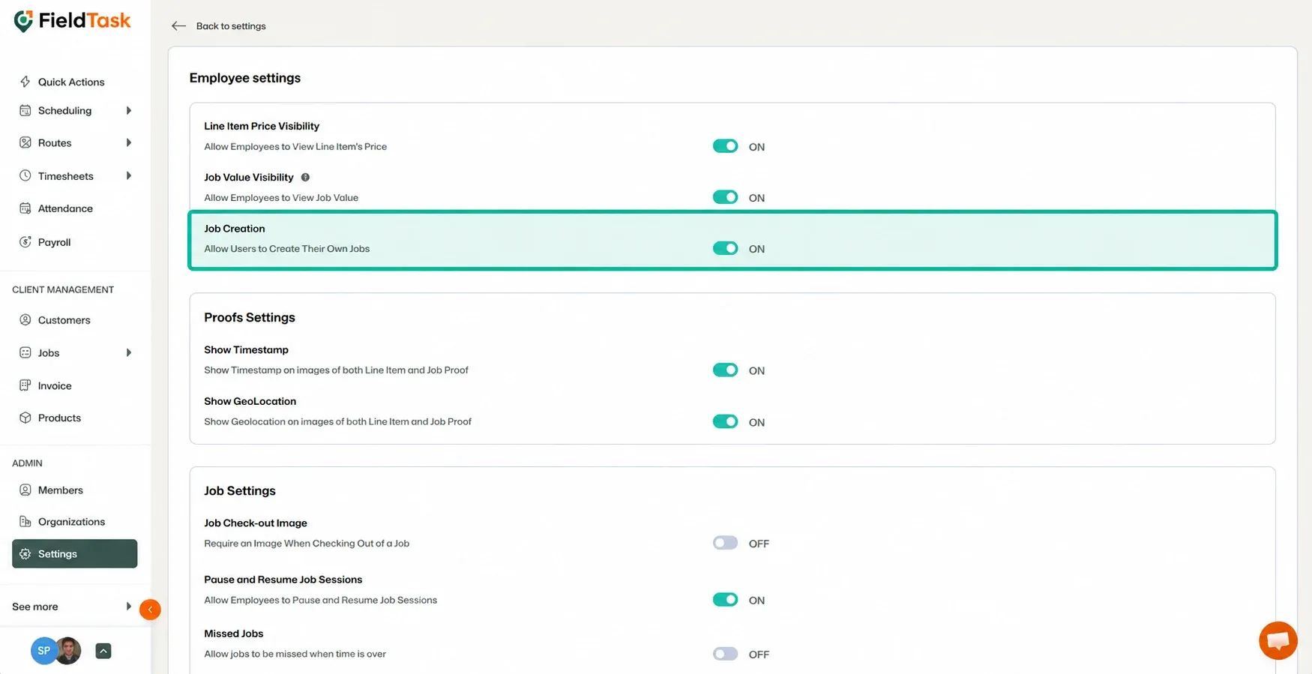This screenshot has height=674, width=1312.
Task: Disable the Job Creation toggle
Action: click(x=725, y=248)
